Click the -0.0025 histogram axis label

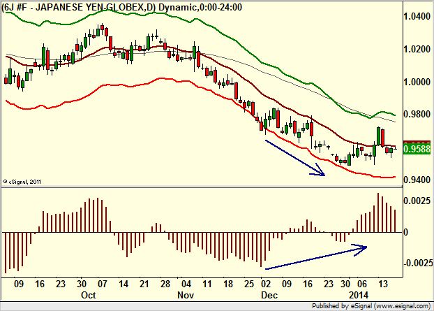tap(418, 263)
